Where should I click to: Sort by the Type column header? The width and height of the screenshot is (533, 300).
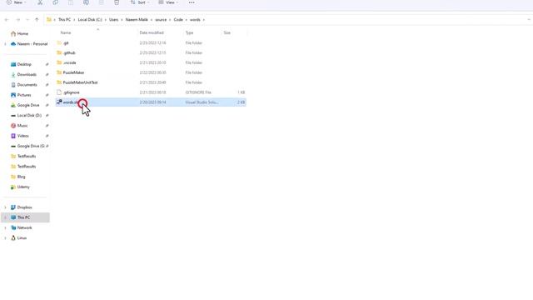189,32
